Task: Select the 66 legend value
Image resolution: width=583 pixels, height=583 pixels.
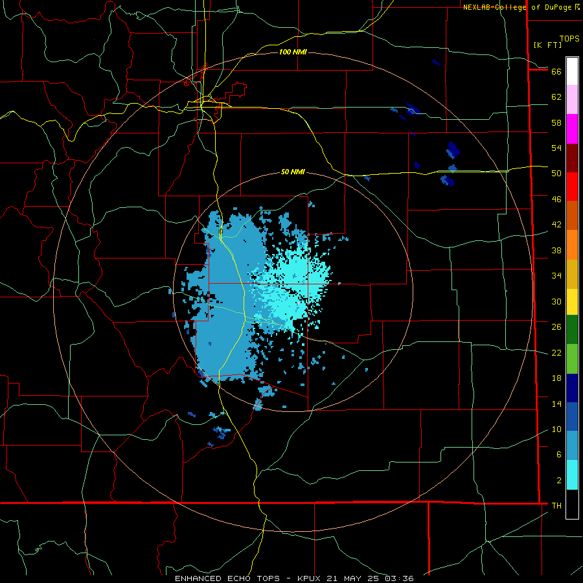Action: 556,71
